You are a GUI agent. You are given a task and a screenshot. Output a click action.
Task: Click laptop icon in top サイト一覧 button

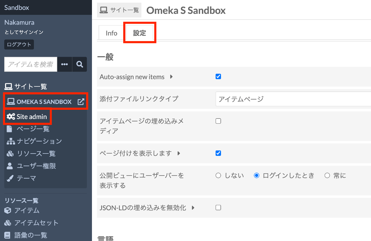[104, 10]
